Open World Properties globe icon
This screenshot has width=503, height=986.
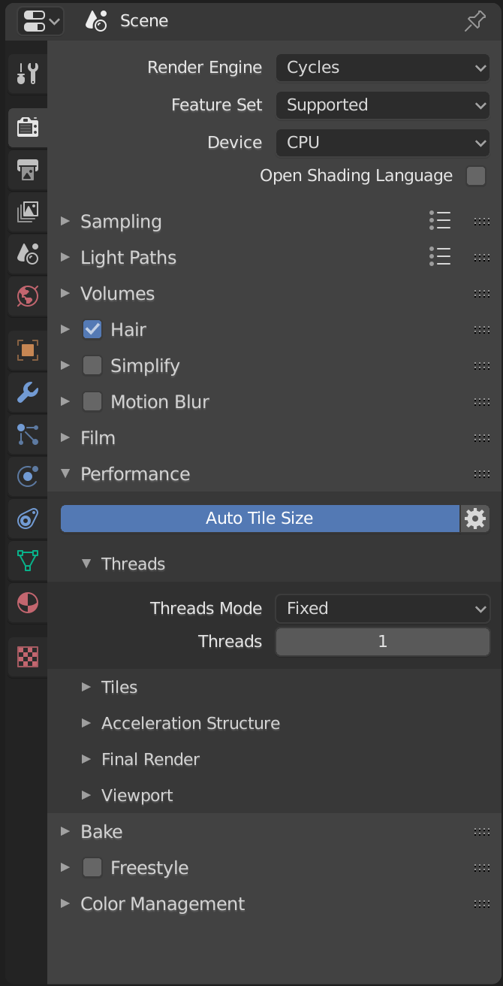click(26, 295)
